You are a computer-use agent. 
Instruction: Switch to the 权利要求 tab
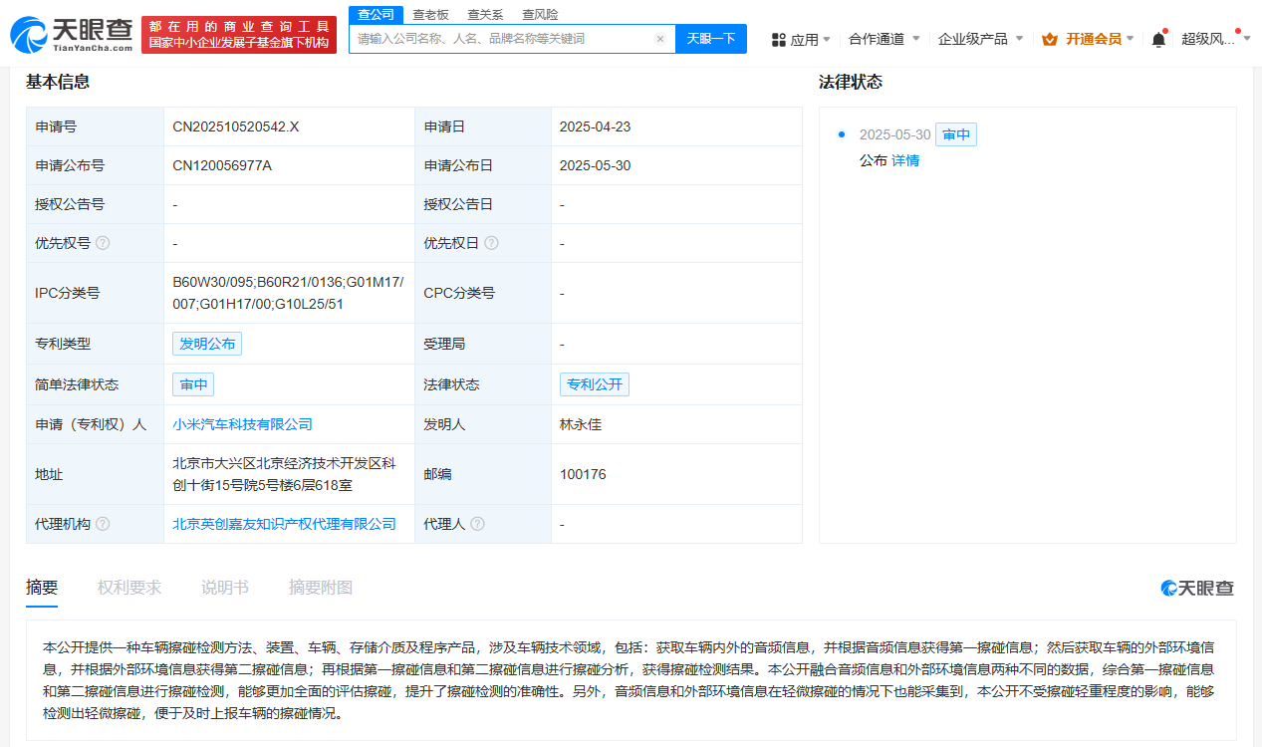click(x=127, y=587)
